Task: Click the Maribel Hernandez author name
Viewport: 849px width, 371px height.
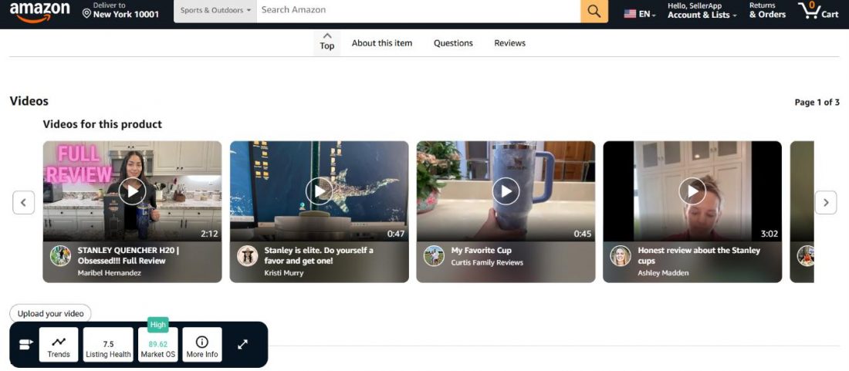Action: point(110,273)
